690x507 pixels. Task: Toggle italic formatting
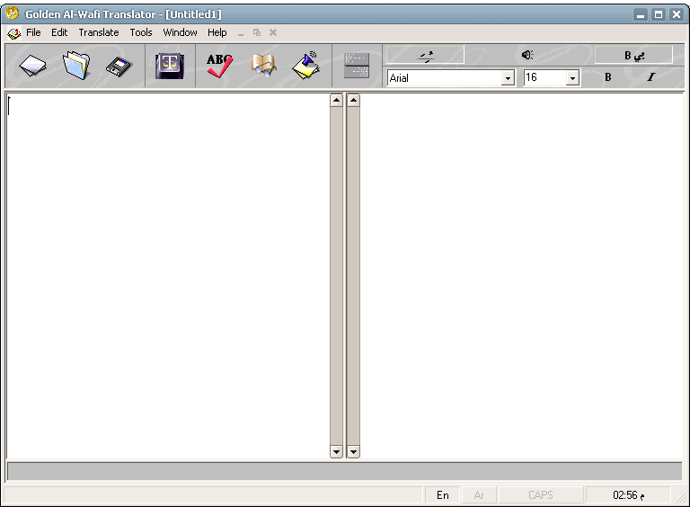(650, 77)
